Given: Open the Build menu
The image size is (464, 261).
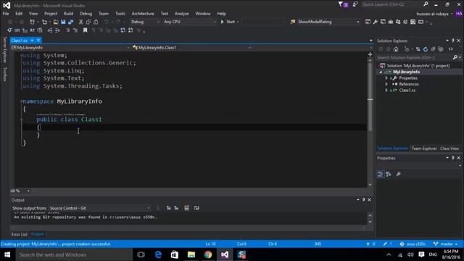Looking at the screenshot, I should (x=68, y=14).
